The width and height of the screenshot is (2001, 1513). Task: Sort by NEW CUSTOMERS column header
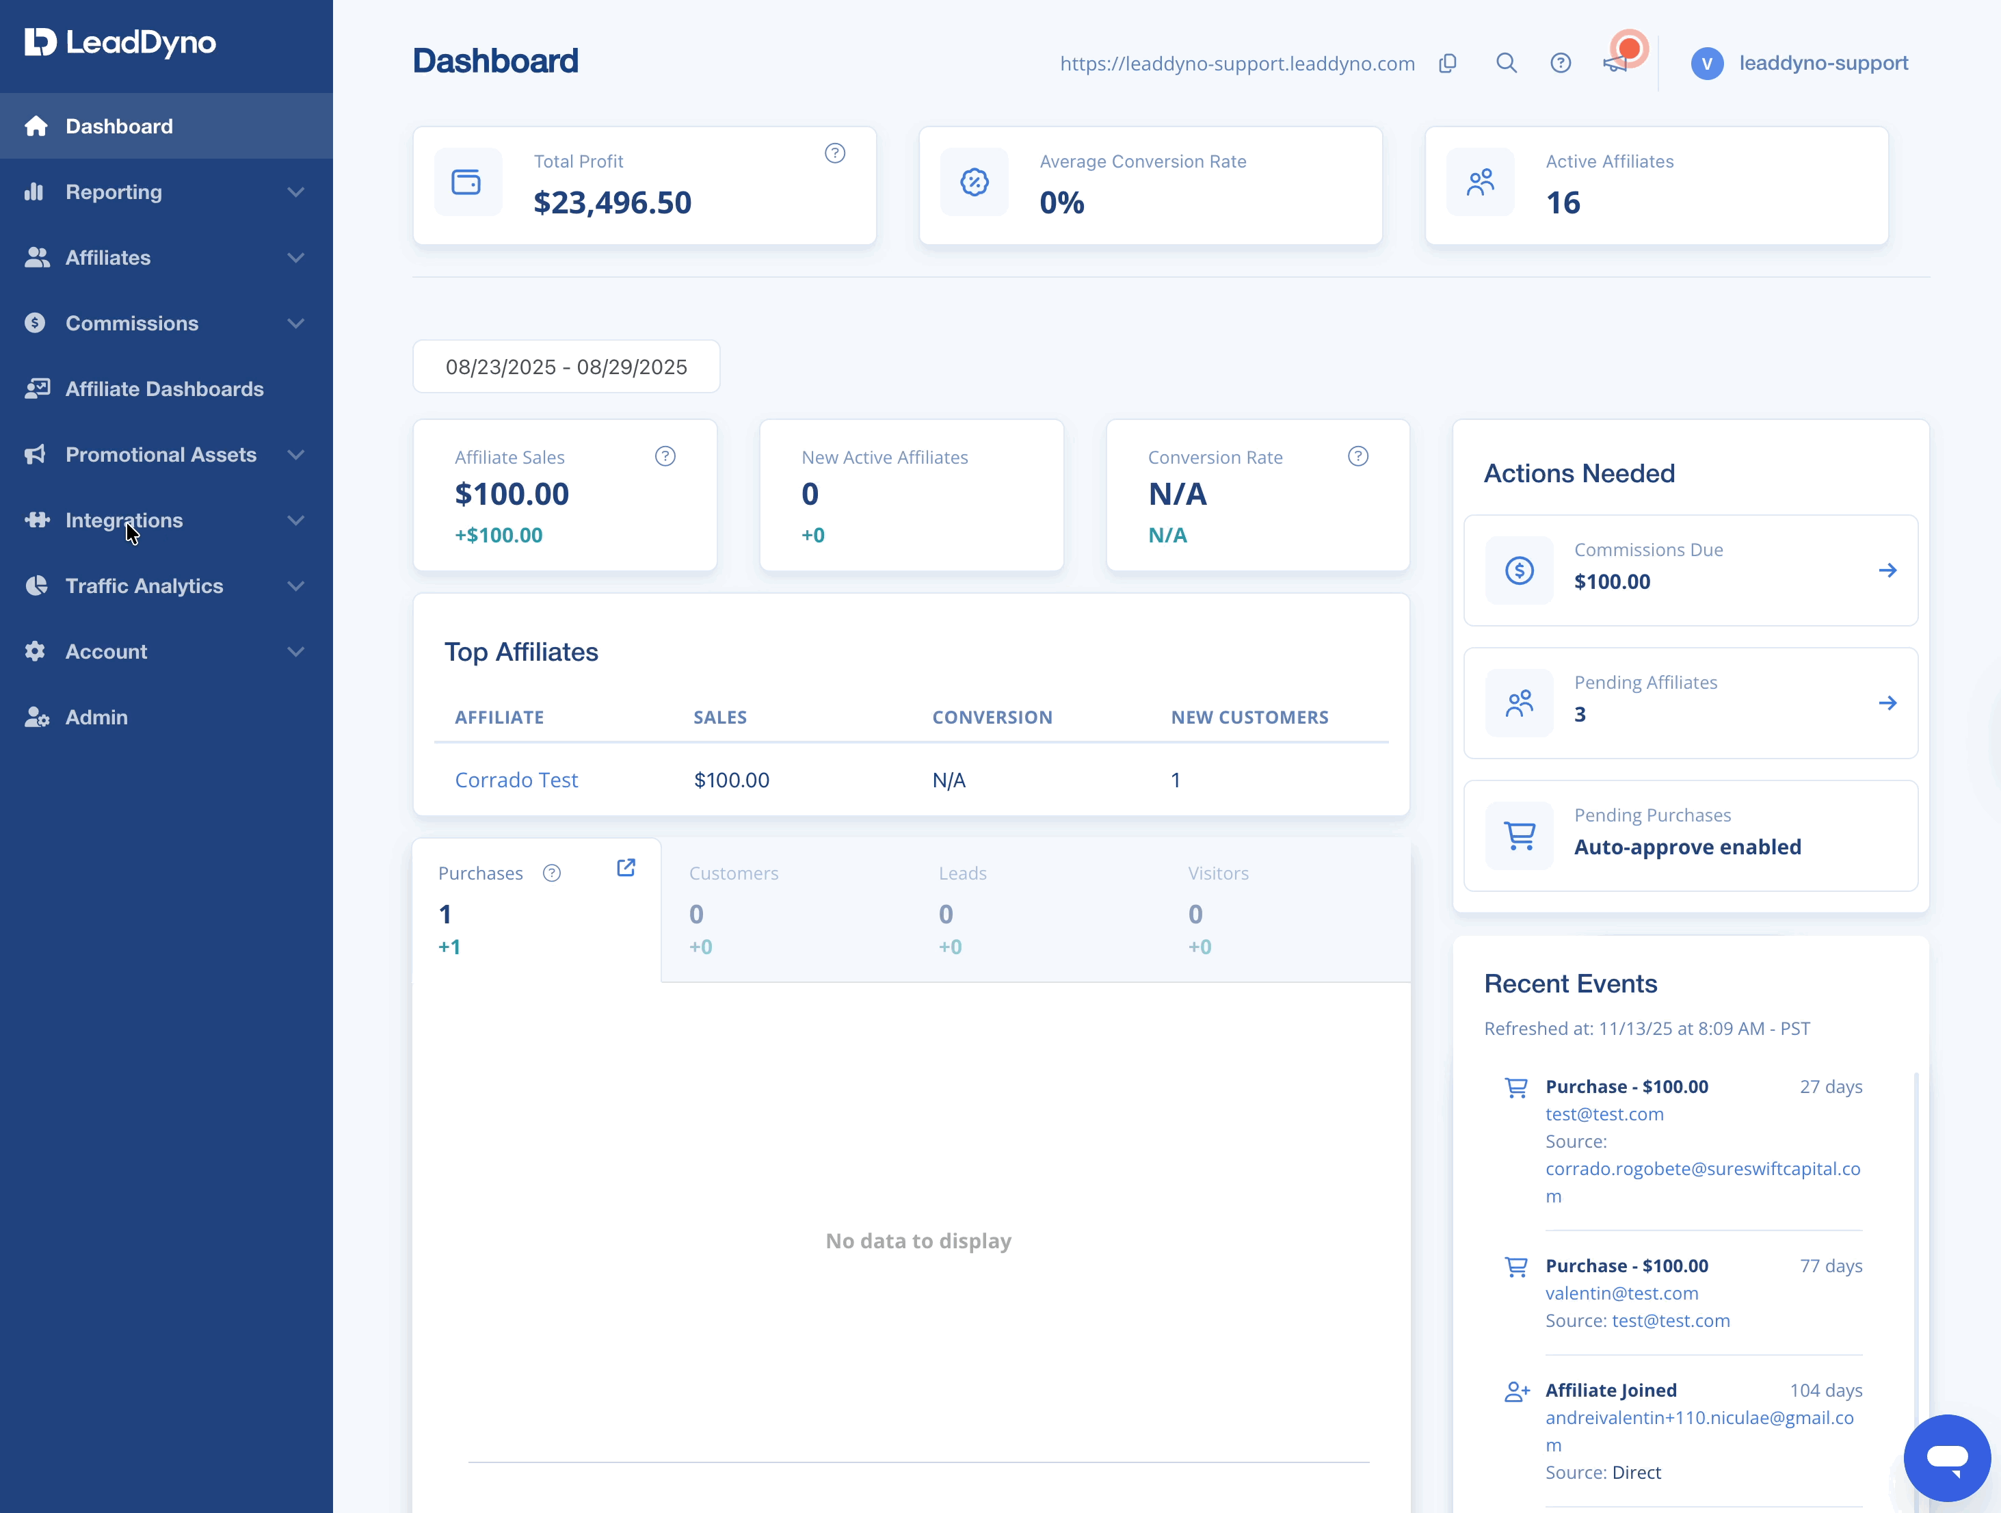1250,718
